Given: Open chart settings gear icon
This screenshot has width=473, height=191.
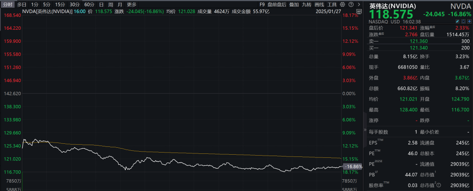Looking at the screenshot, I should pos(342,4).
